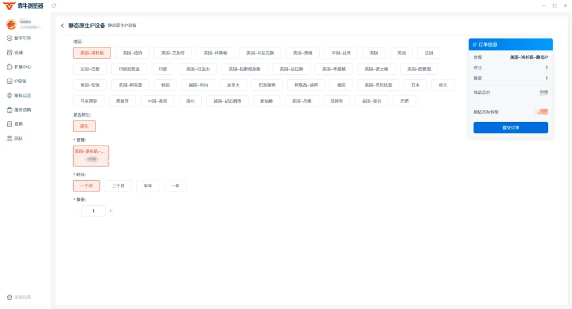
Task: Open 扩展中心 puzzle icon in sidebar
Action: [9, 67]
